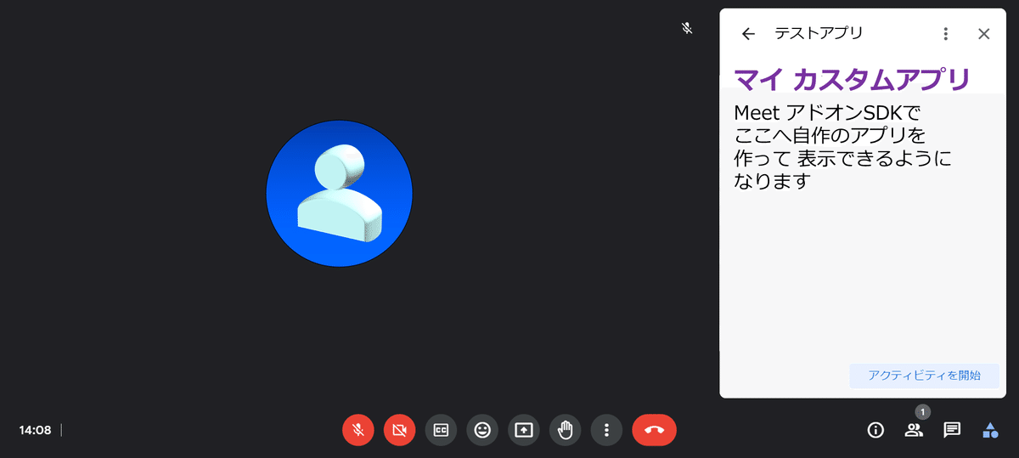The width and height of the screenshot is (1019, 458).
Task: Toggle closed captions CC button
Action: click(441, 430)
